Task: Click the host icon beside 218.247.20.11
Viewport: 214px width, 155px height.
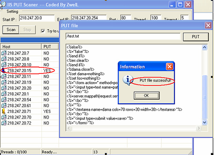Action: pyautogui.click(x=4, y=76)
